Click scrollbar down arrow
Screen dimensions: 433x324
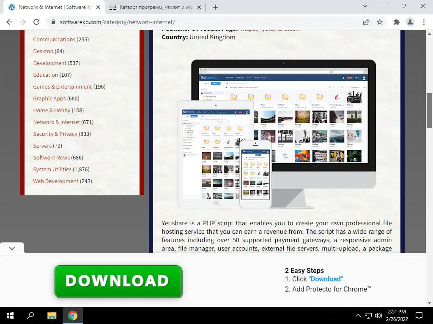[x=429, y=303]
